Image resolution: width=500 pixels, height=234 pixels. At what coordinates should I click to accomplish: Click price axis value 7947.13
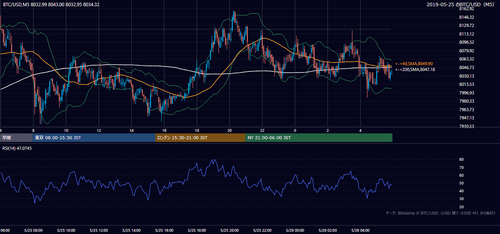click(466, 118)
